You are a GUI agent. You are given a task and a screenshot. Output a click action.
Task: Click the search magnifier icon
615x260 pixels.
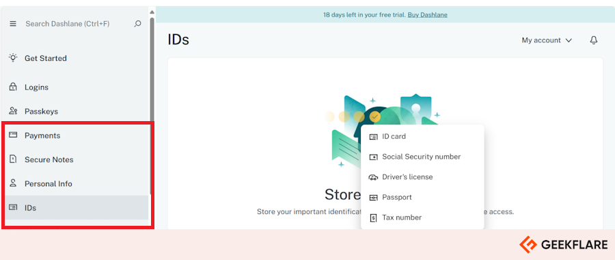tap(137, 24)
